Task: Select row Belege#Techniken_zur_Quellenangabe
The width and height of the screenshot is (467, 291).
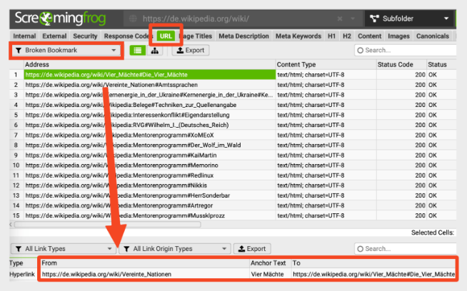Action: [x=149, y=105]
